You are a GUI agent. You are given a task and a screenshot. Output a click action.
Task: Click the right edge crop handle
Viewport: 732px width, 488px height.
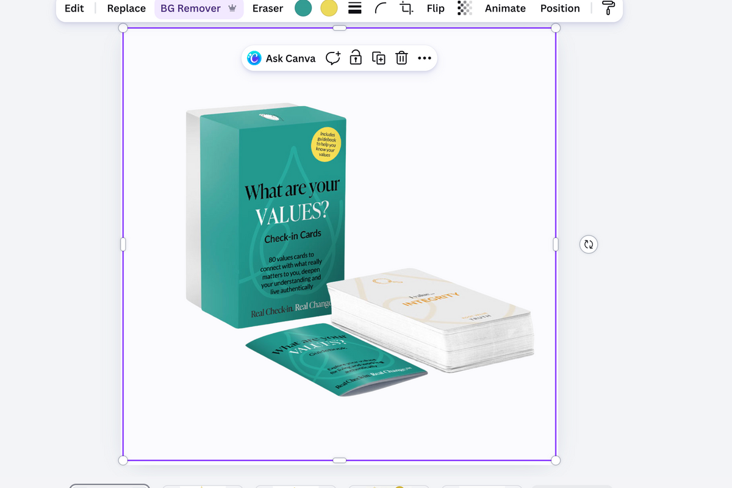(x=556, y=244)
